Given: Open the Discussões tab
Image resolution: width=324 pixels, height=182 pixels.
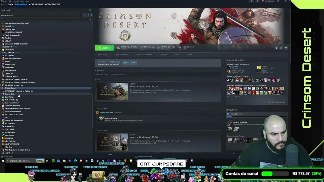Looking at the screenshot, I should click(164, 55).
